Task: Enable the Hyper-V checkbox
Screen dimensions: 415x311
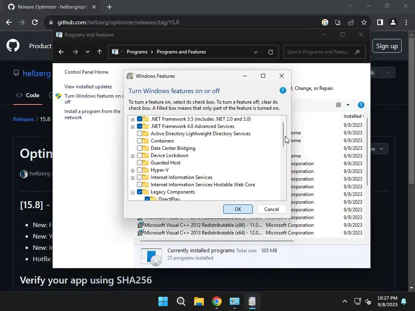Action: point(139,170)
